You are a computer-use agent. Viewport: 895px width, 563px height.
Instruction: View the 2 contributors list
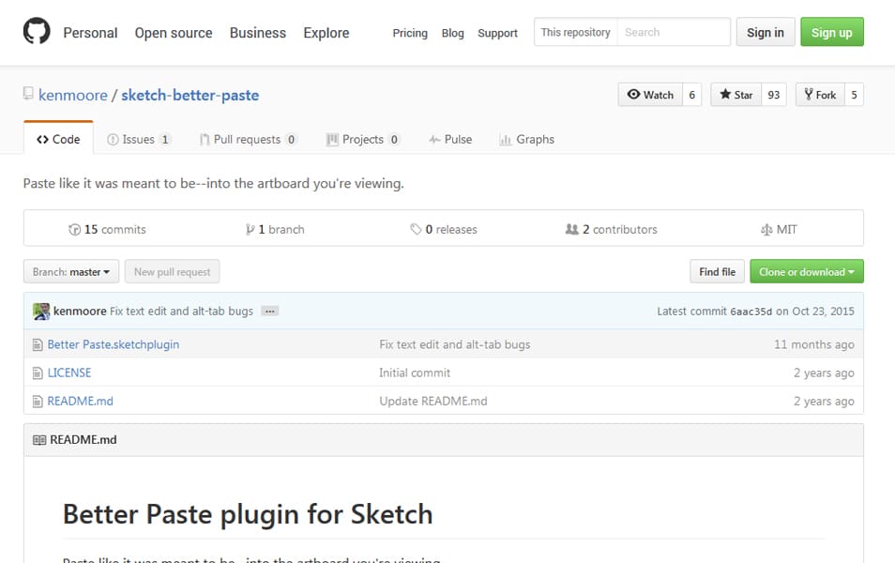point(611,228)
